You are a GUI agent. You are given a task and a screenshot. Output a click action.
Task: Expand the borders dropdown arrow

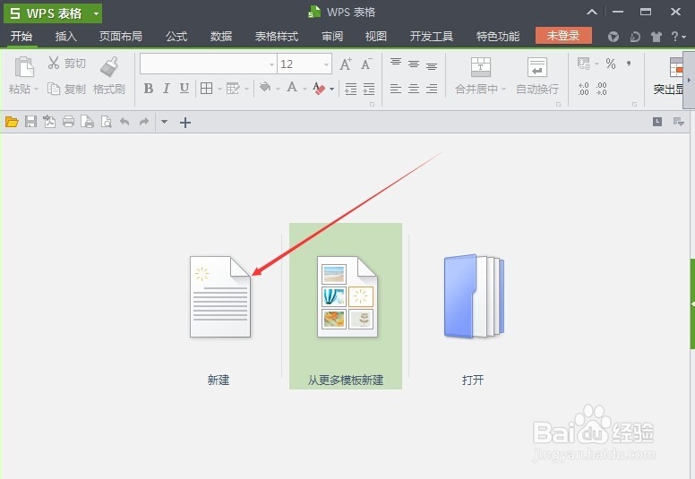click(219, 89)
